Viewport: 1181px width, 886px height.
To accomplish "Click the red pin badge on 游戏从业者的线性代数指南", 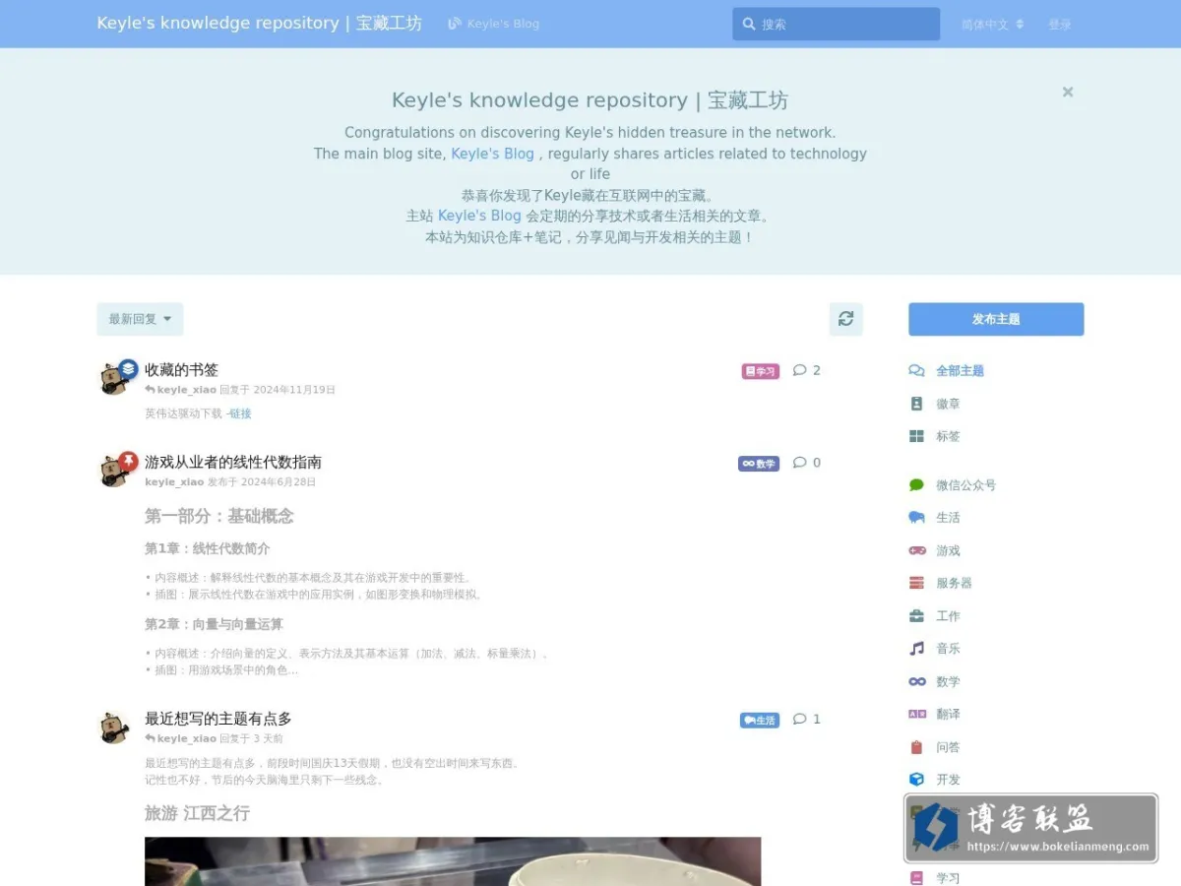I will 128,461.
